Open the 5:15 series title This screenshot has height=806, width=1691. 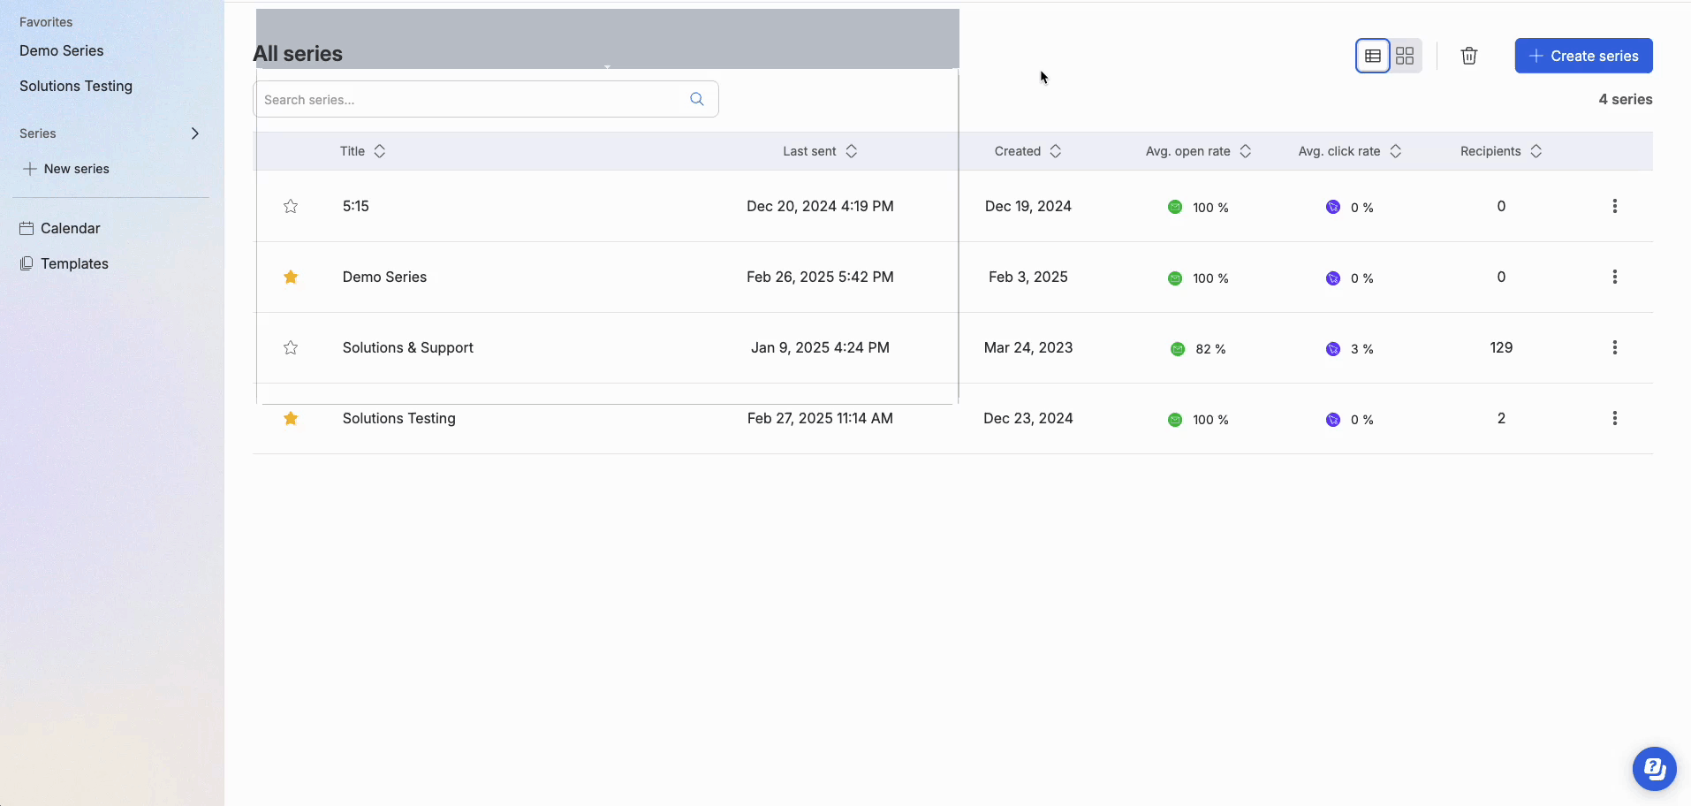coord(356,206)
